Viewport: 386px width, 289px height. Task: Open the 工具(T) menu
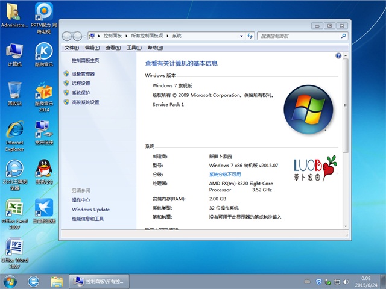134,48
